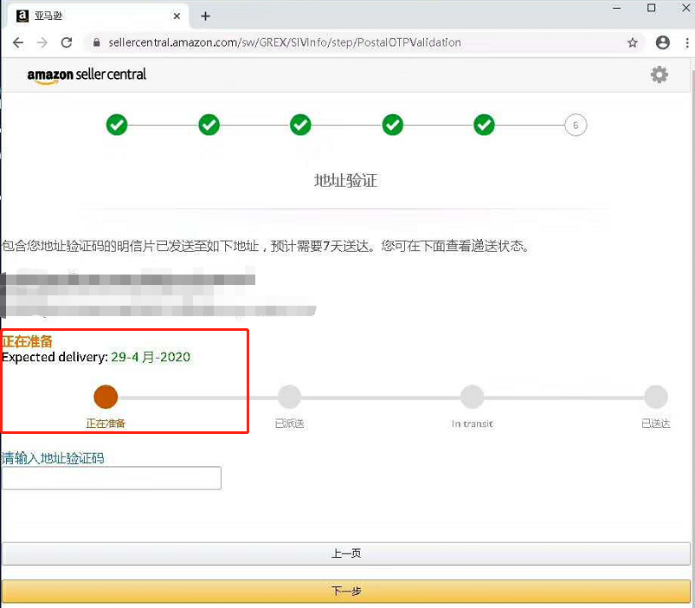
Task: Click the step 6 circle indicator
Action: (576, 126)
